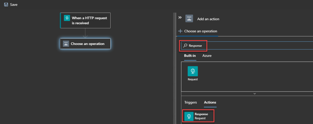Focus the search box containing 'Response'
Screen dimensions: 313x124
pyautogui.click(x=247, y=45)
